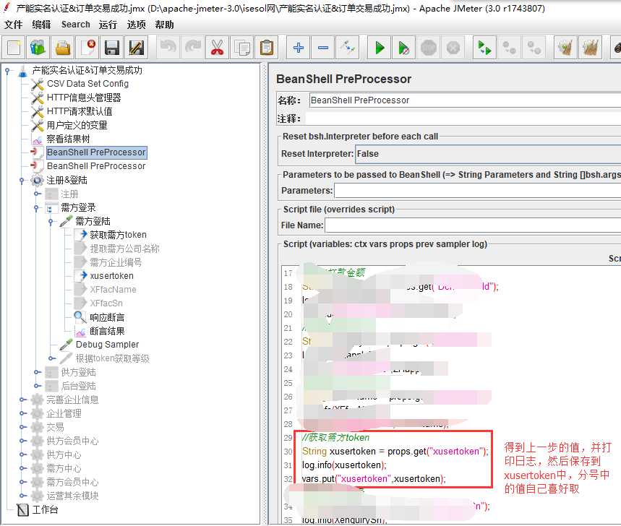Stop the test toolbar icon
The height and width of the screenshot is (526, 621).
[429, 48]
